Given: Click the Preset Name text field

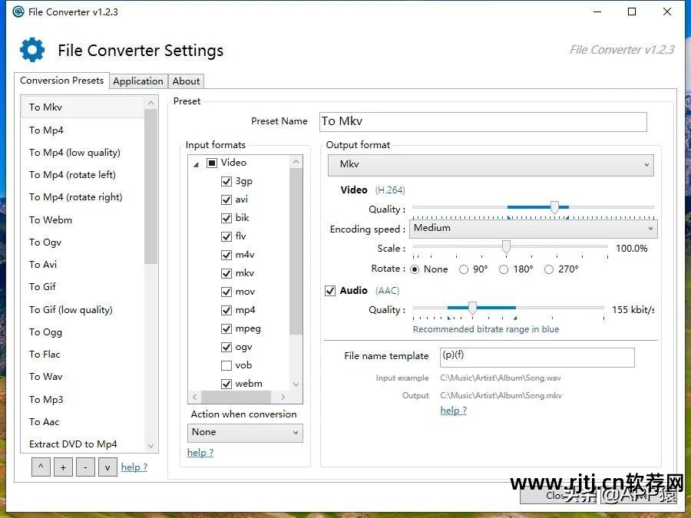Looking at the screenshot, I should coord(483,121).
